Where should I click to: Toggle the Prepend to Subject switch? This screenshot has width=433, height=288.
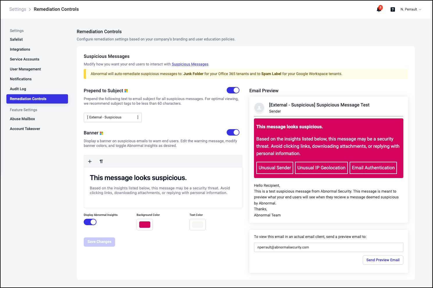click(x=233, y=90)
